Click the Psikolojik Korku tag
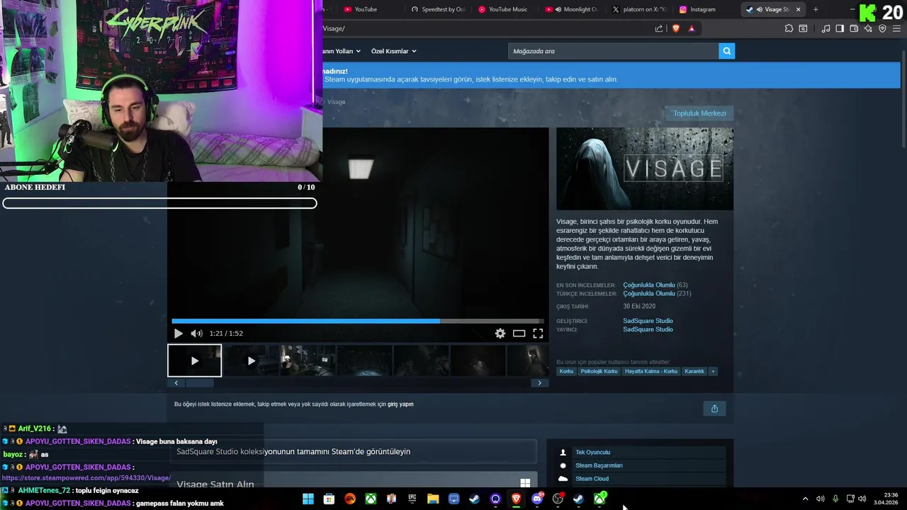The image size is (907, 510). (x=599, y=371)
